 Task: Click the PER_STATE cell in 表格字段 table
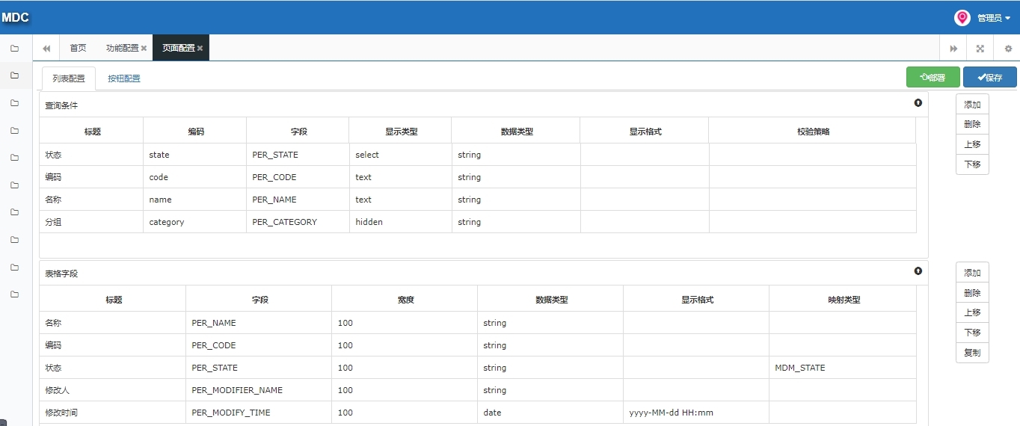coord(259,368)
